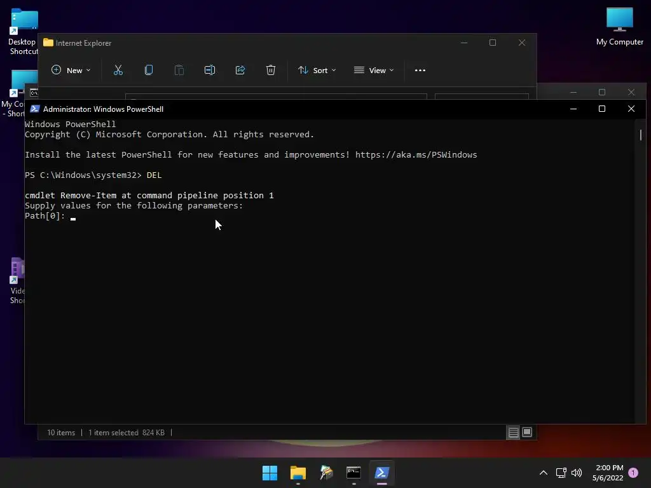Screen dimensions: 651x488
Task: Click the Command Prompt icon behind PowerShell
Action: (34, 93)
